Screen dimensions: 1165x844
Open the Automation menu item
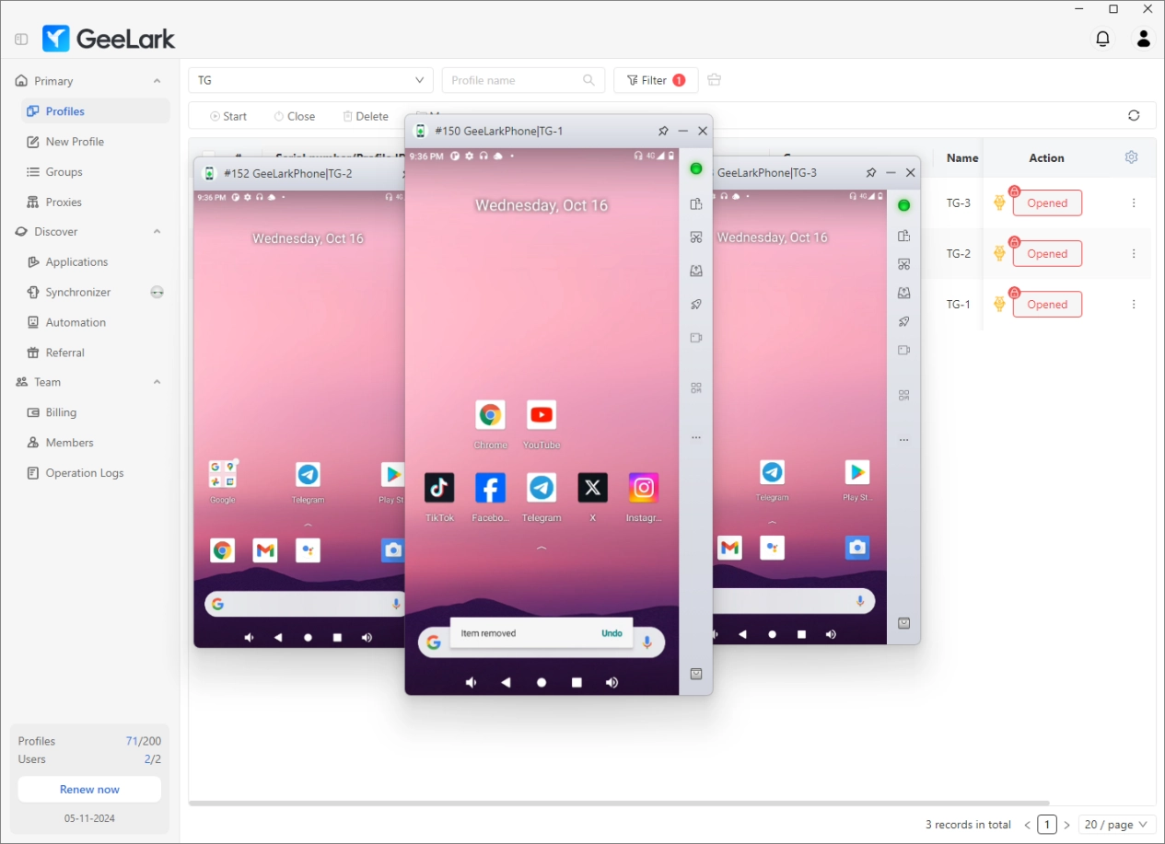[x=76, y=322]
